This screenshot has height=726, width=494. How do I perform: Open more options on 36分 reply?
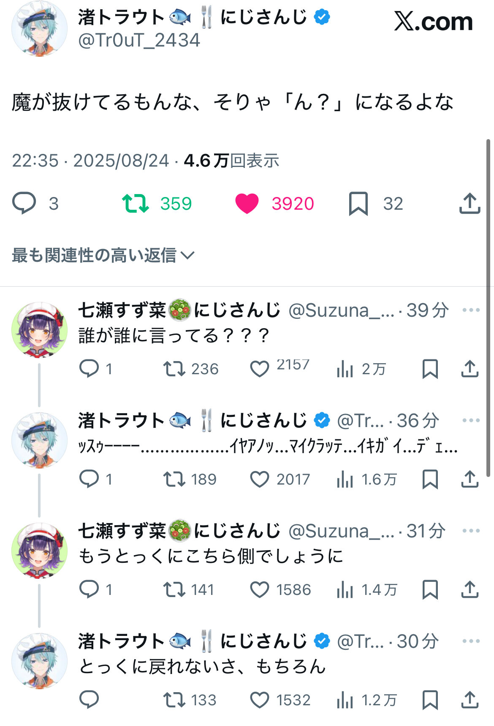471,420
